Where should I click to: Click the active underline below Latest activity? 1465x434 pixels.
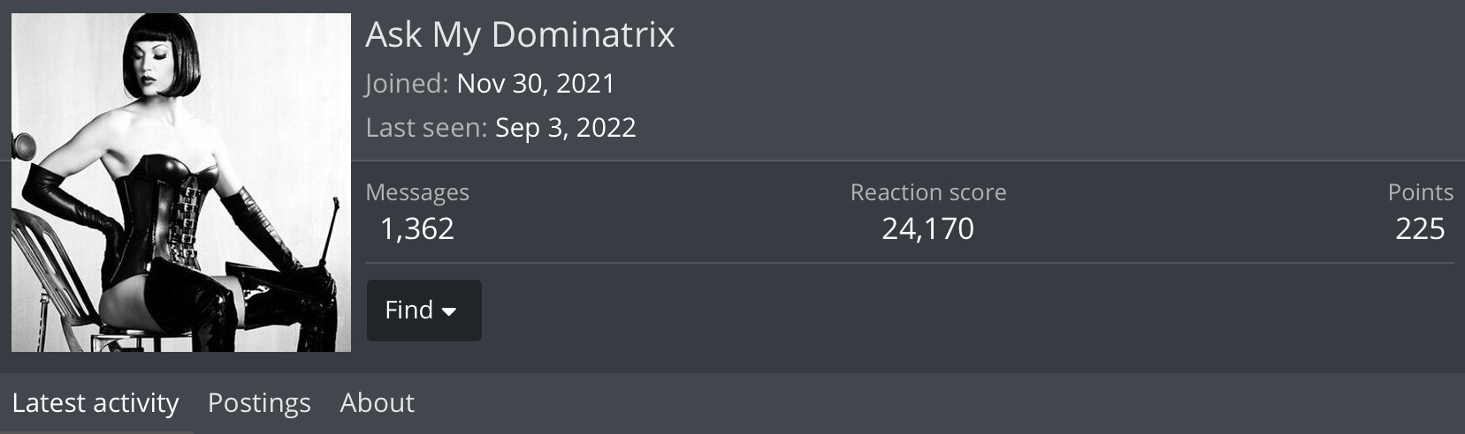pos(95,431)
